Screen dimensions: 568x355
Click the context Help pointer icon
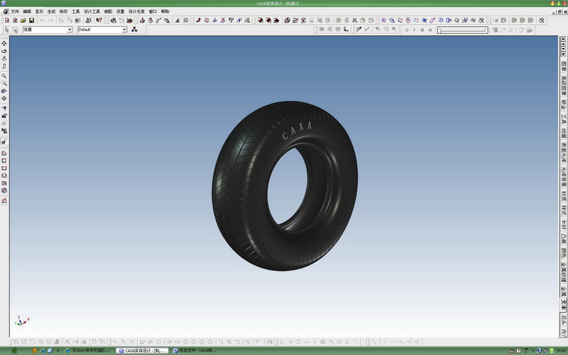click(x=99, y=21)
